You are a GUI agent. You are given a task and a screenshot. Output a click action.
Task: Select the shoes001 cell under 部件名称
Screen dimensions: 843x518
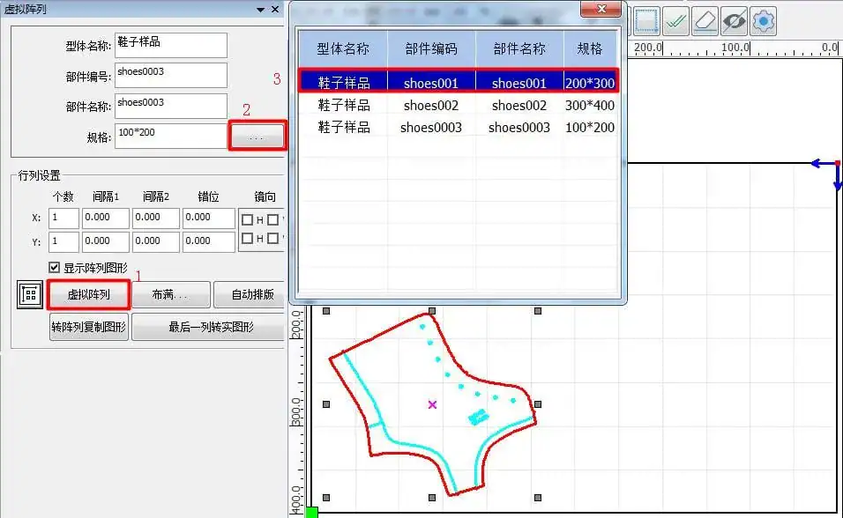[x=519, y=83]
